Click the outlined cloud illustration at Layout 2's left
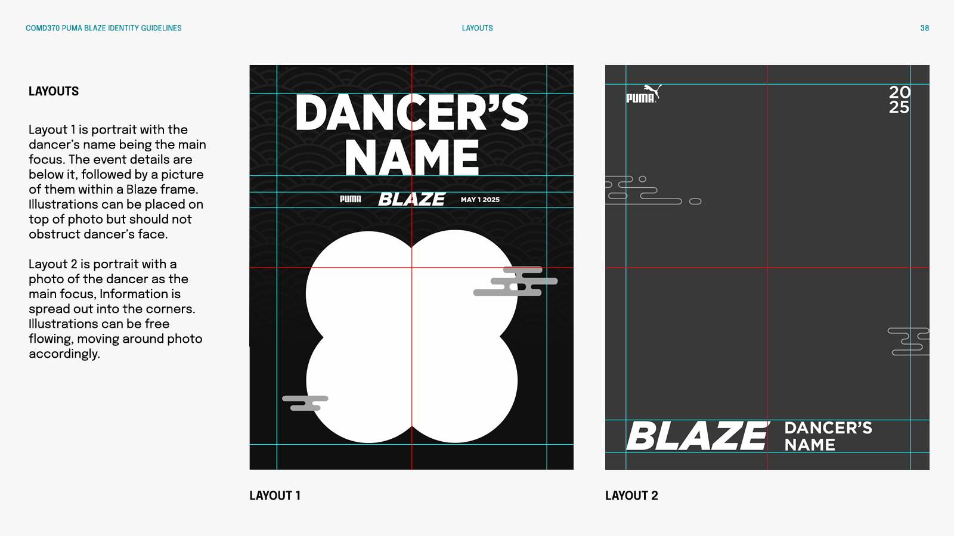 (653, 190)
